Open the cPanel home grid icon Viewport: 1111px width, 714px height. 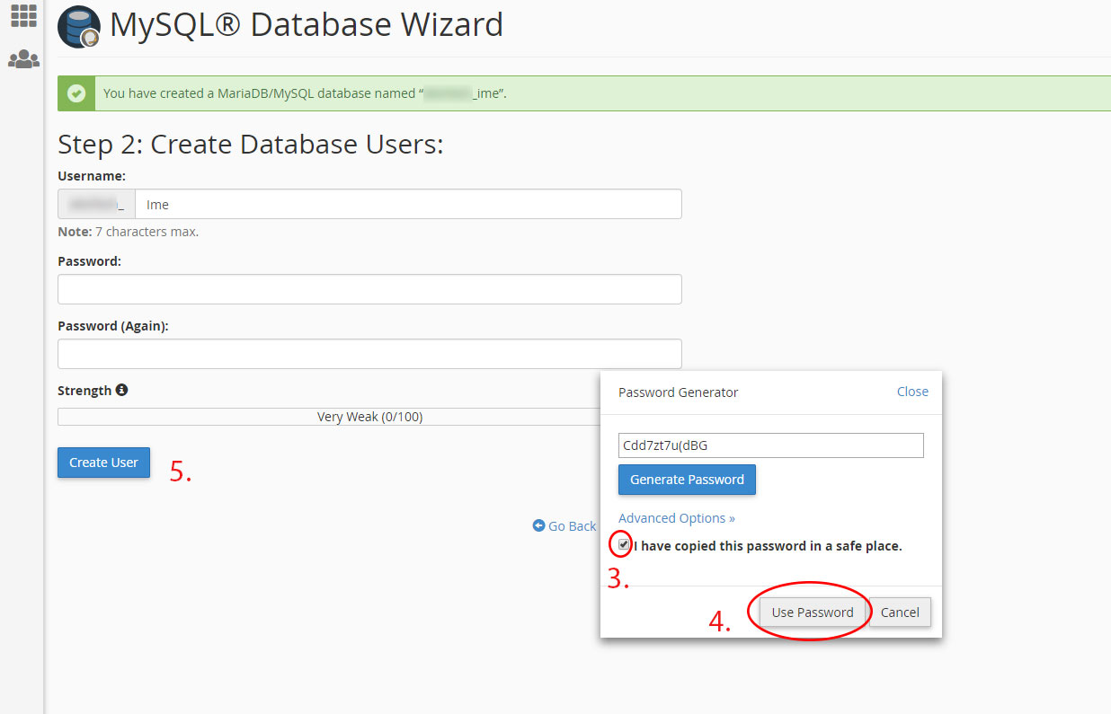click(x=23, y=15)
